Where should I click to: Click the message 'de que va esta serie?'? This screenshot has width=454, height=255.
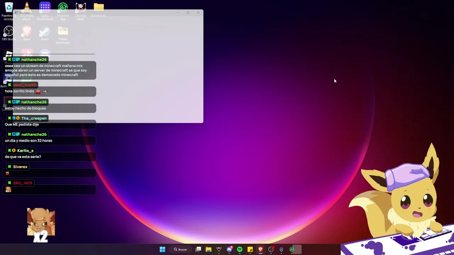tap(23, 157)
